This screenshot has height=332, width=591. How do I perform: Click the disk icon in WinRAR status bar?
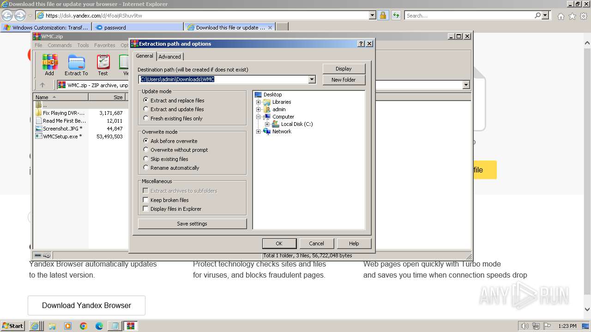point(38,255)
